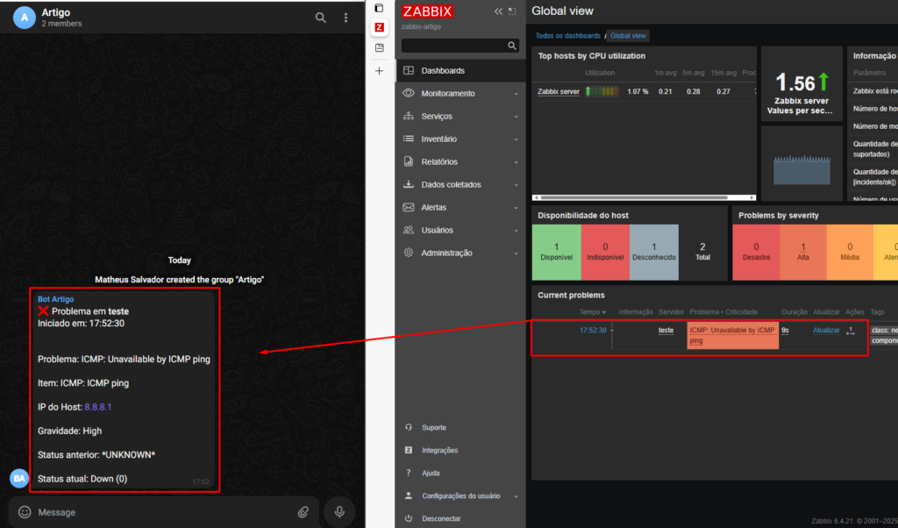
Task: Expand the Serviços menu
Action: coord(460,117)
